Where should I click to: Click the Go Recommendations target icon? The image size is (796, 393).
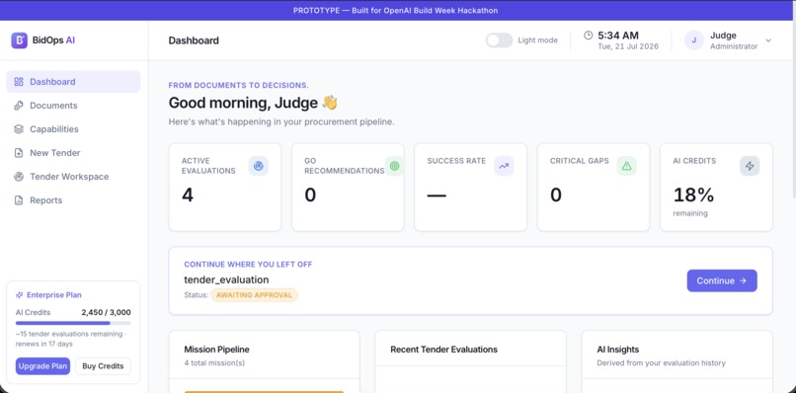click(x=394, y=166)
